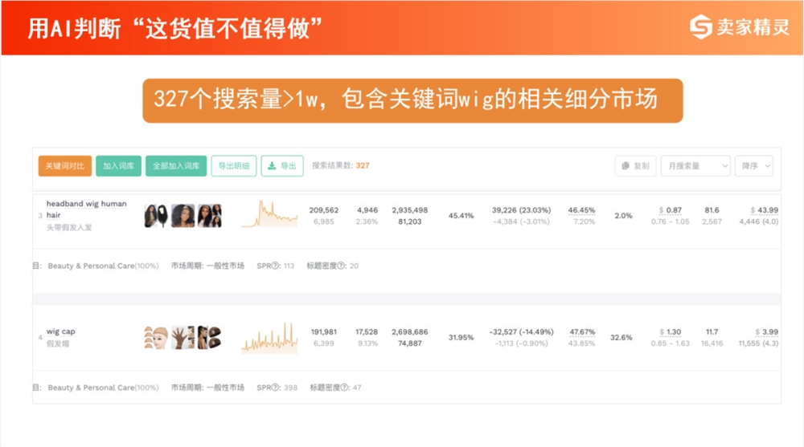Click the wig cap search trend chart
804x447 pixels.
point(269,338)
